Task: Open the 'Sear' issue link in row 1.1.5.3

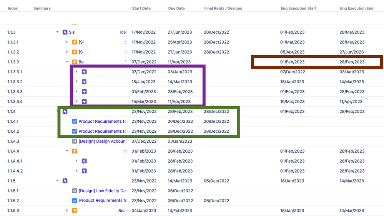Action: click(x=123, y=211)
